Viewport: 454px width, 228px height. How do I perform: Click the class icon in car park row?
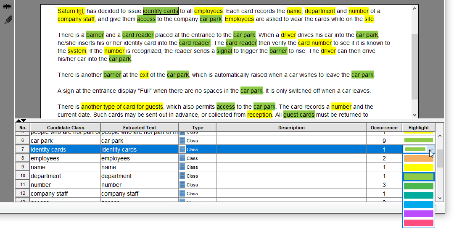182,141
